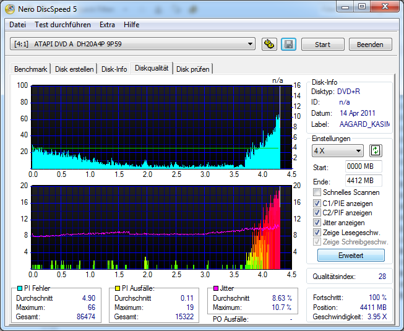Open the Datei menu

point(17,25)
